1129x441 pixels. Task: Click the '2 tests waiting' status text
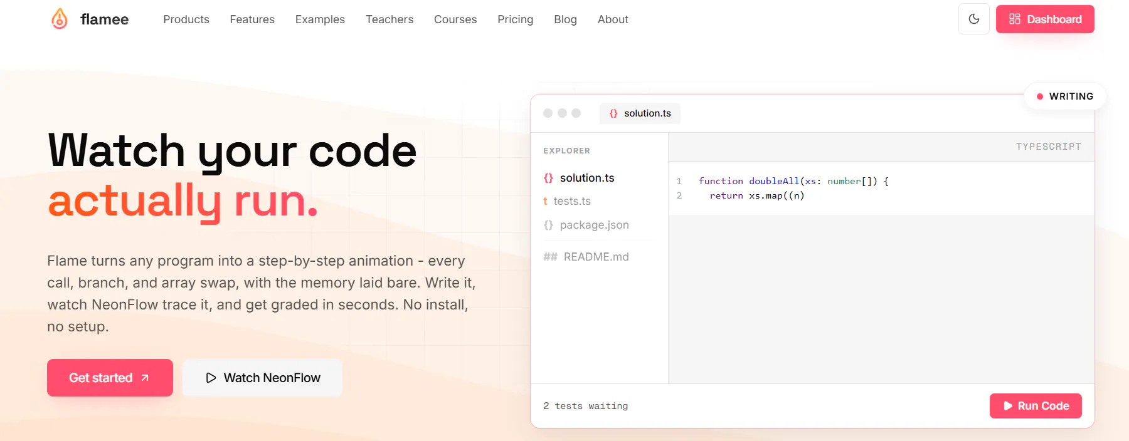pos(586,406)
